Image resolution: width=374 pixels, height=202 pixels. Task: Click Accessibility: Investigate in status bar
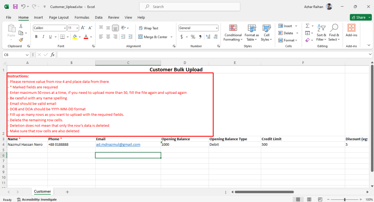(x=37, y=199)
